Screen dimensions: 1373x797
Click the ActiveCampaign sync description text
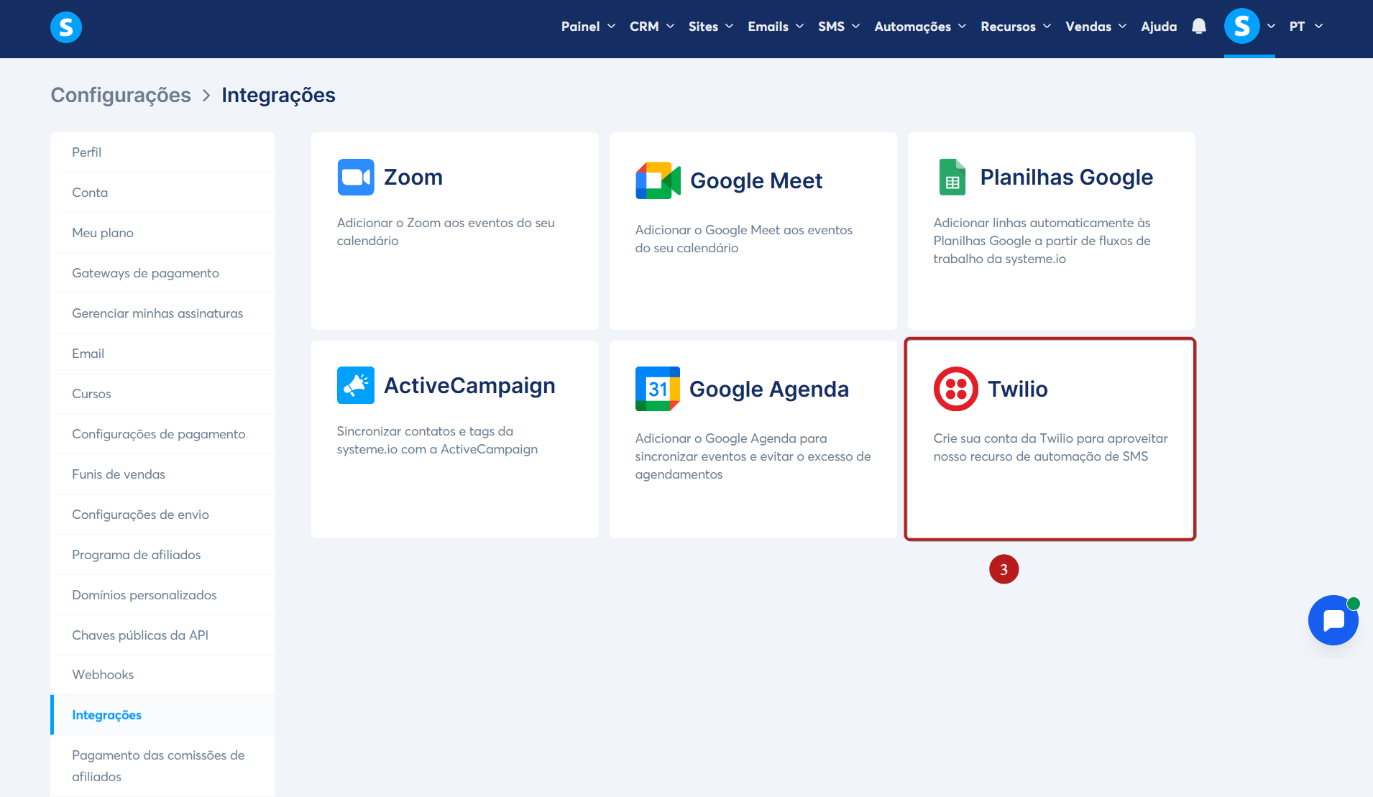[437, 441]
